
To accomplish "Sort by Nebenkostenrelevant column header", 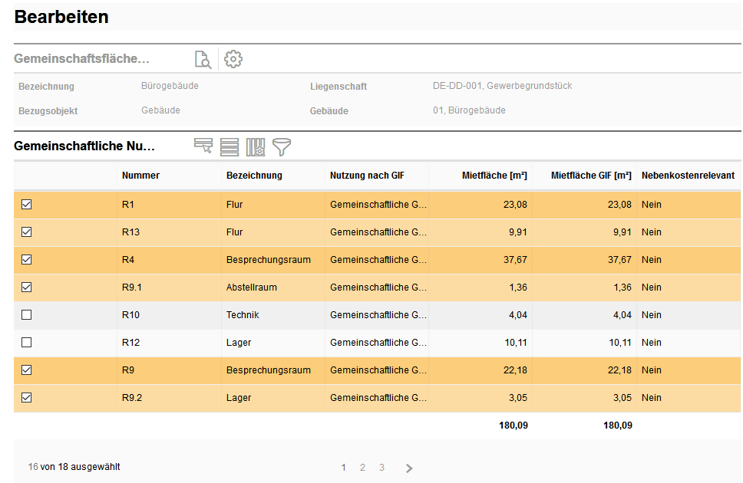I will pyautogui.click(x=688, y=176).
